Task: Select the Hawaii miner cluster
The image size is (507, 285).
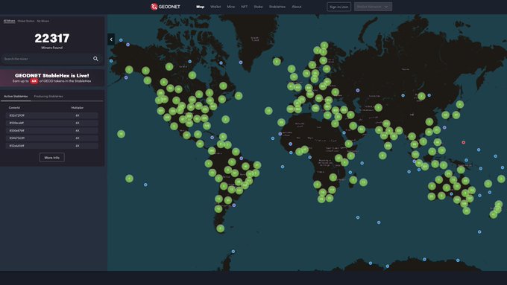Action: click(121, 134)
